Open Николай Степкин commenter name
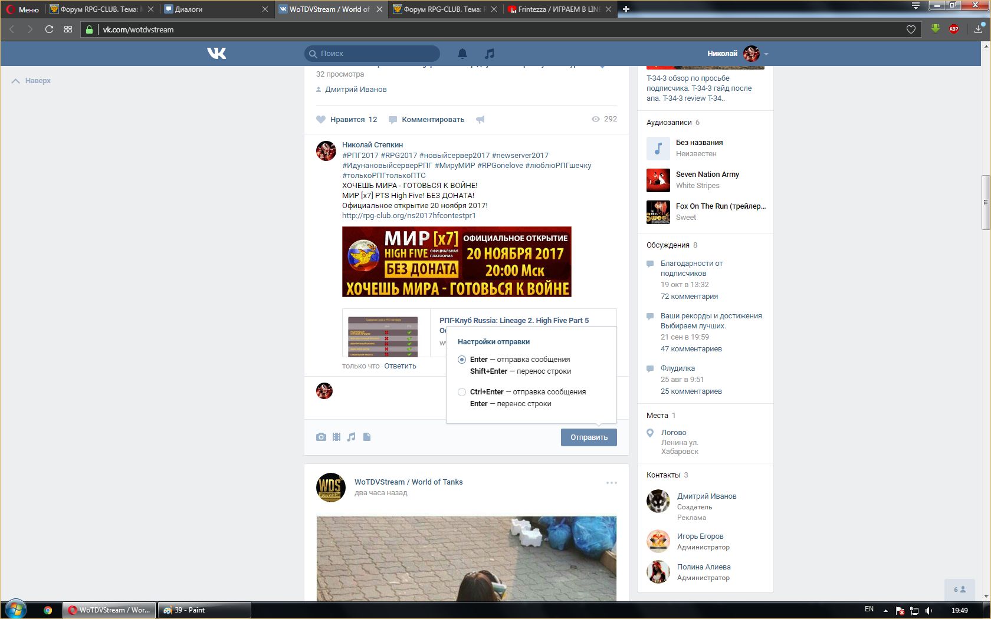The image size is (991, 619). [x=372, y=144]
